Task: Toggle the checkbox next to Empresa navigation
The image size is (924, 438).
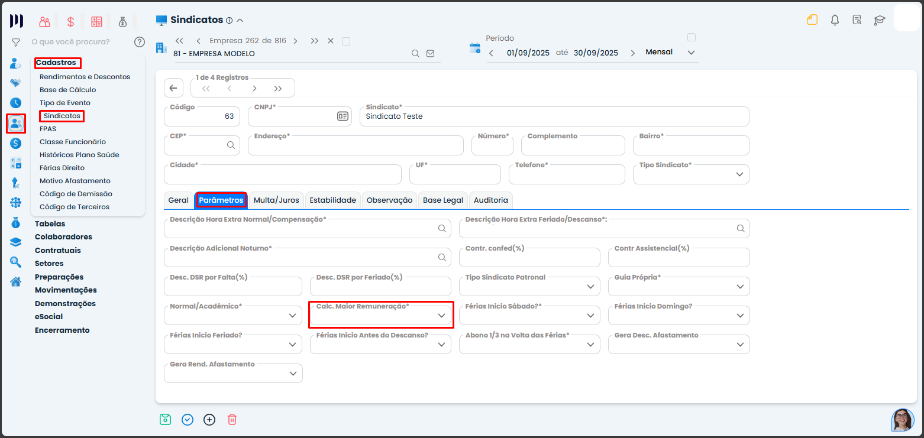Action: click(346, 41)
